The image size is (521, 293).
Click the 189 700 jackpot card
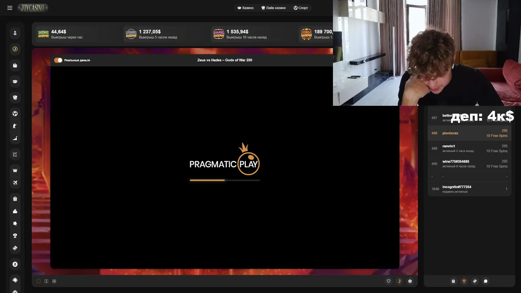coord(316,34)
